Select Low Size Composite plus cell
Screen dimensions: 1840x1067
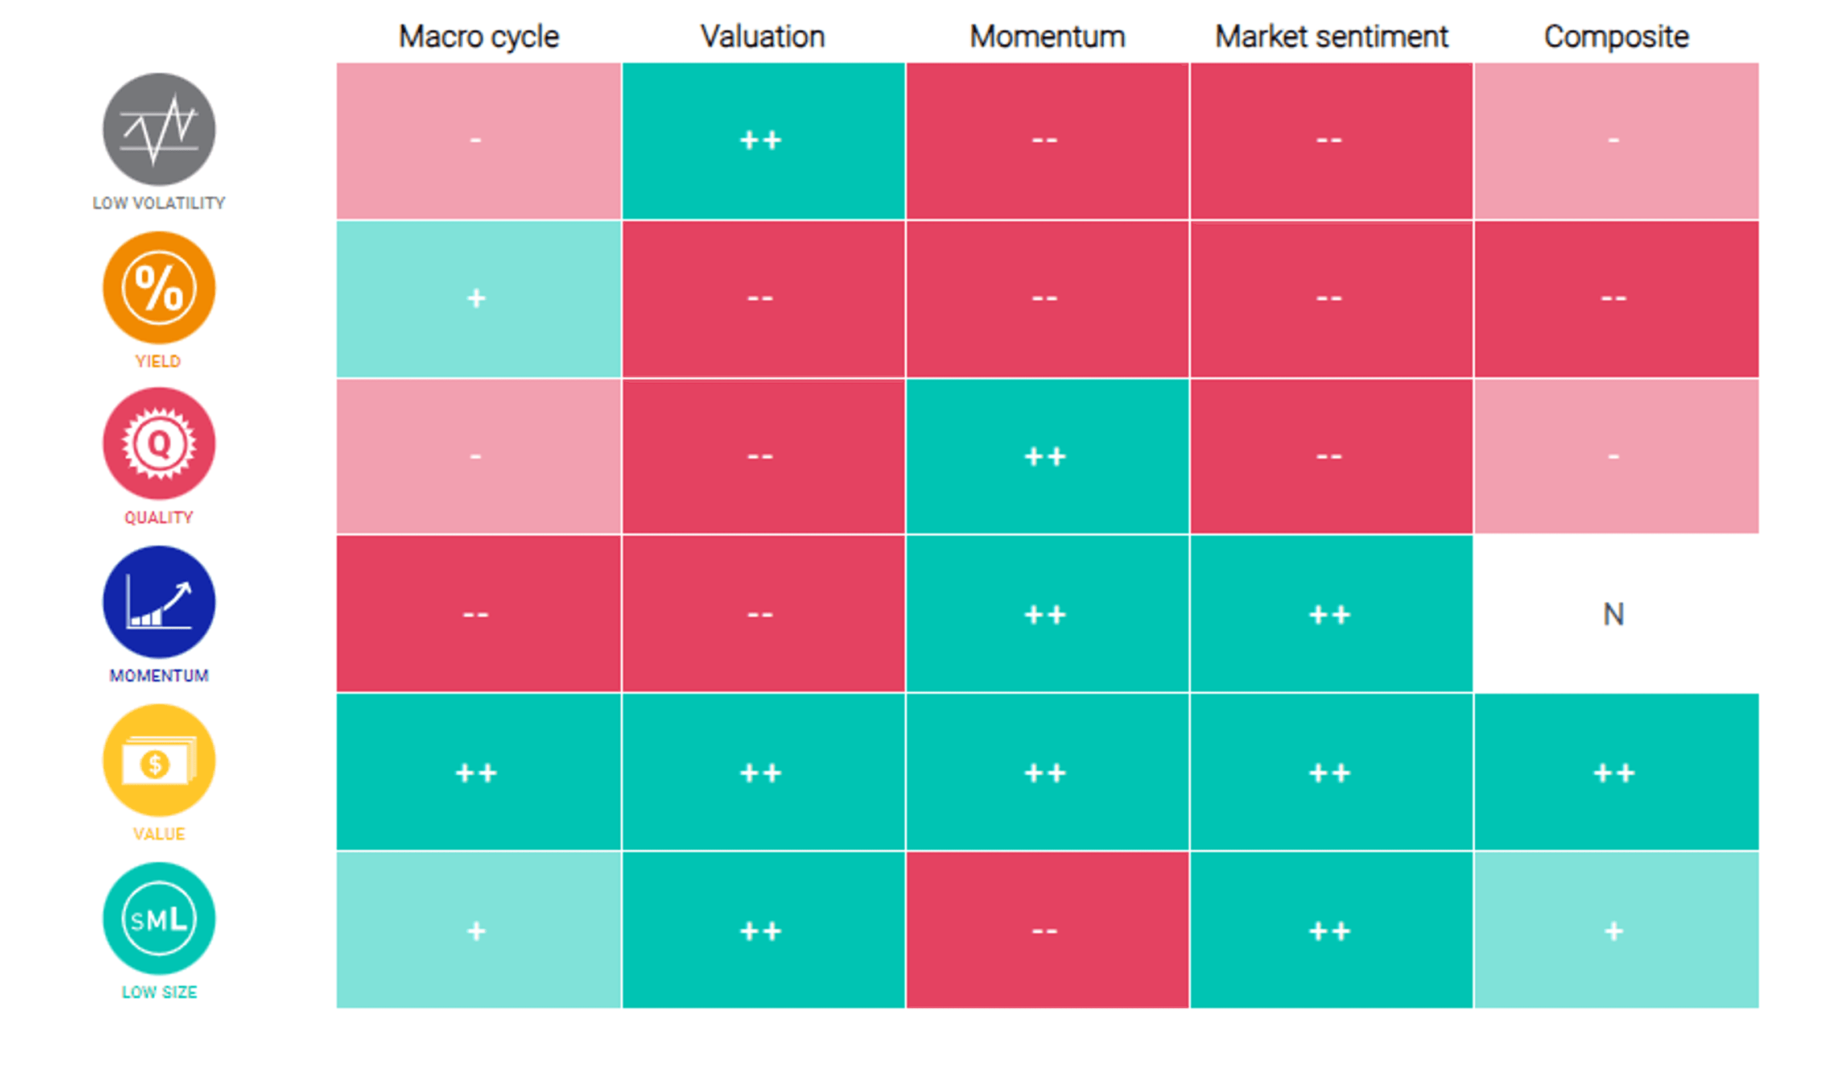click(1615, 931)
